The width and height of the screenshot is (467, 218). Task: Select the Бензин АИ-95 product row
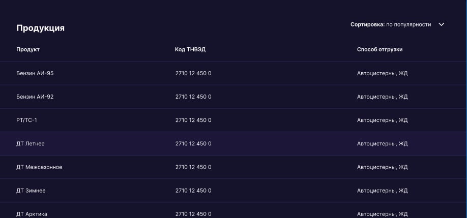[x=233, y=73]
